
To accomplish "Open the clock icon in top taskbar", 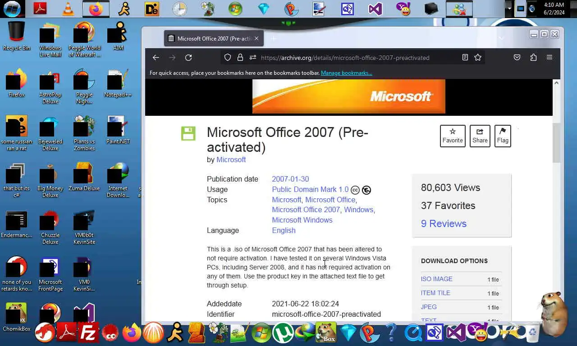I will [179, 9].
